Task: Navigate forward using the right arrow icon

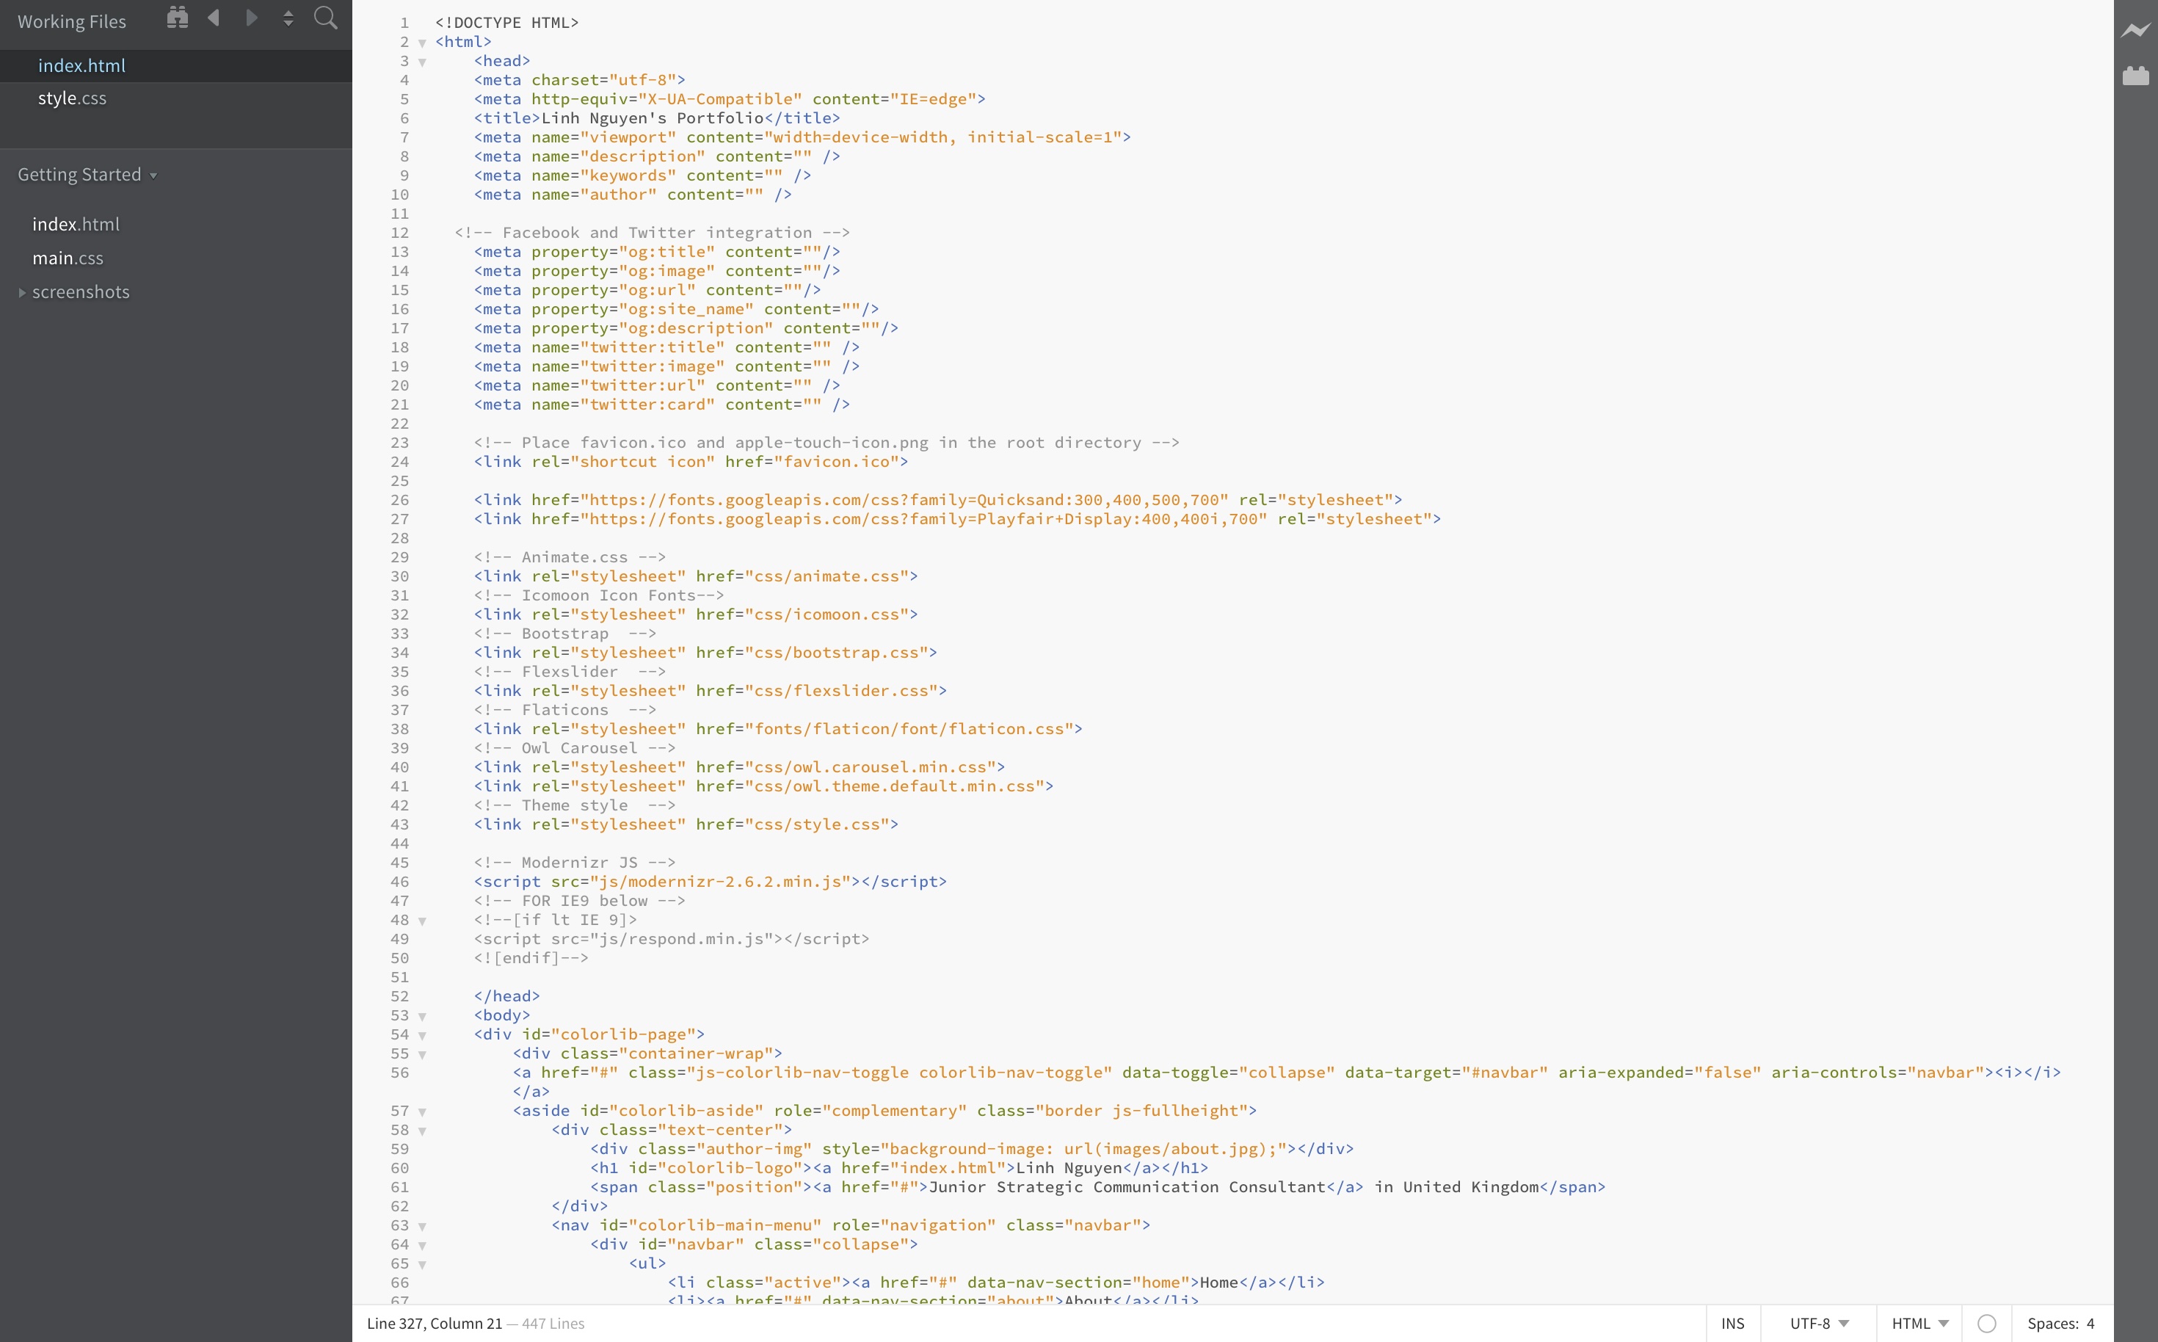Action: pyautogui.click(x=251, y=17)
